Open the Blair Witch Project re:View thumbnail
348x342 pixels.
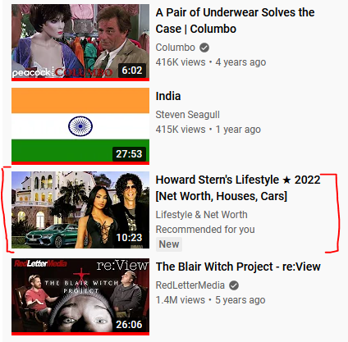click(80, 297)
